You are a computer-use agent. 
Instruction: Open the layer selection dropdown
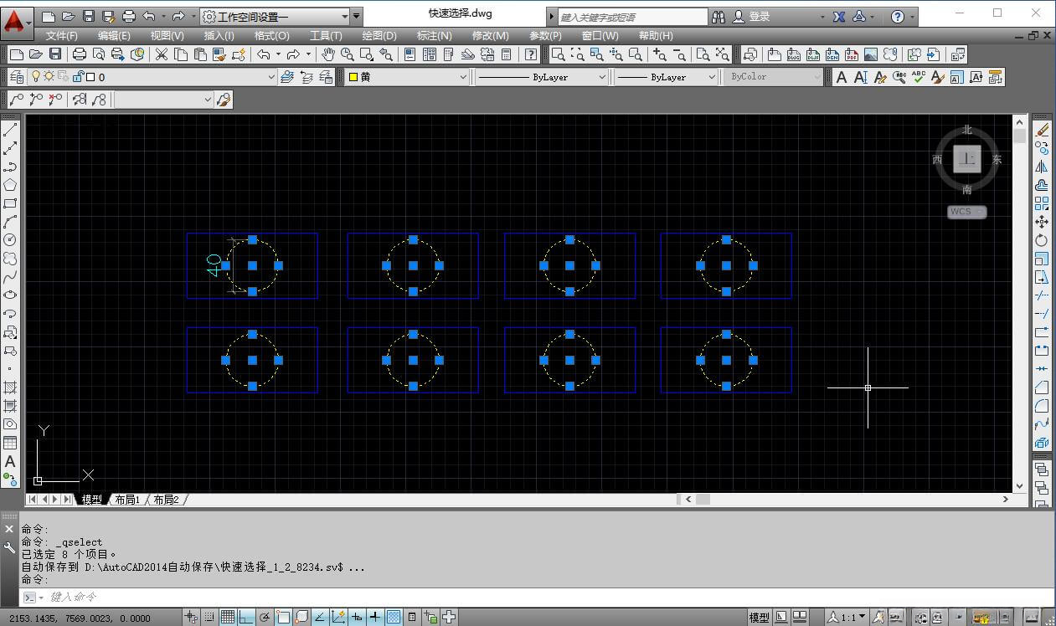270,76
